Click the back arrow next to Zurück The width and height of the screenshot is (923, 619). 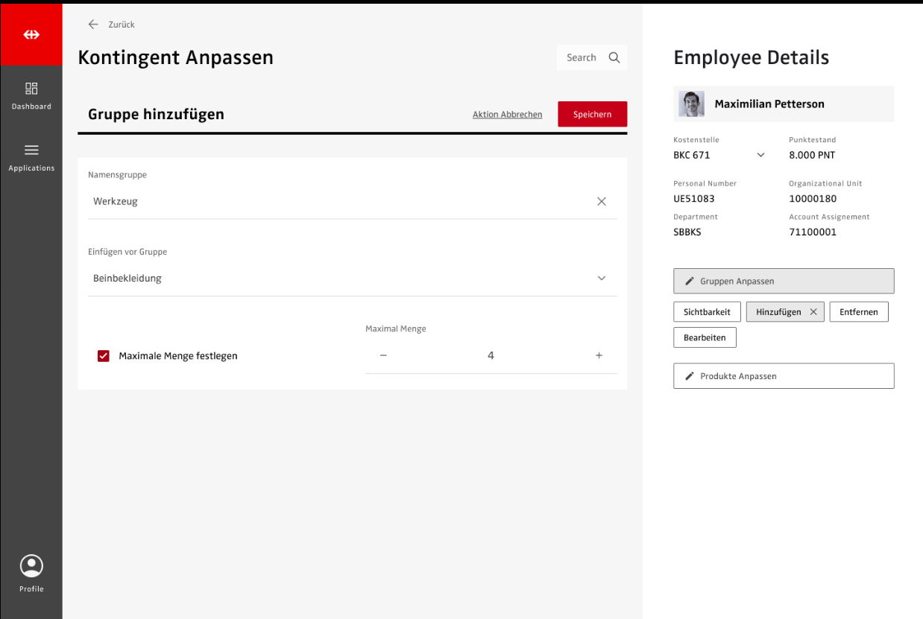[93, 25]
